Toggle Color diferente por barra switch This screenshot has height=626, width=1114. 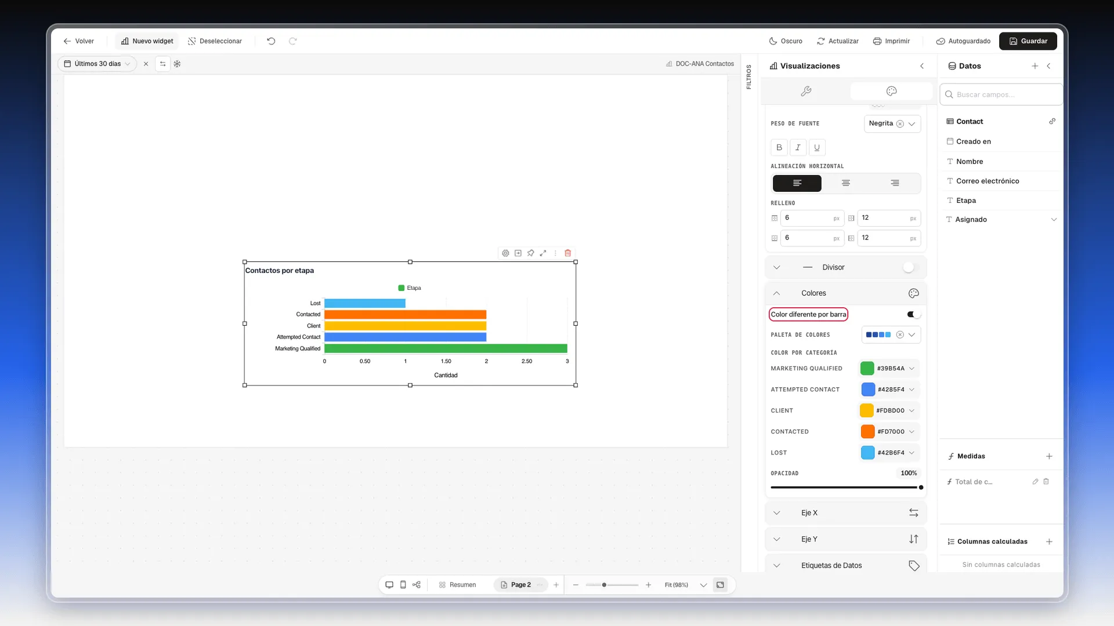[913, 314]
